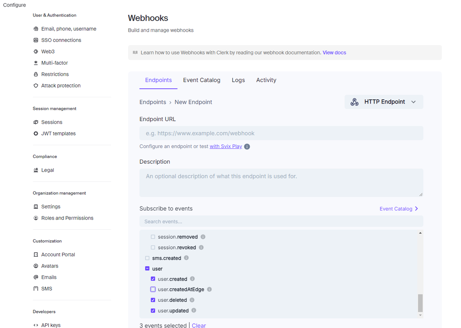The image size is (461, 328).
Task: Go back to Endpoints breadcrumb
Action: click(153, 102)
